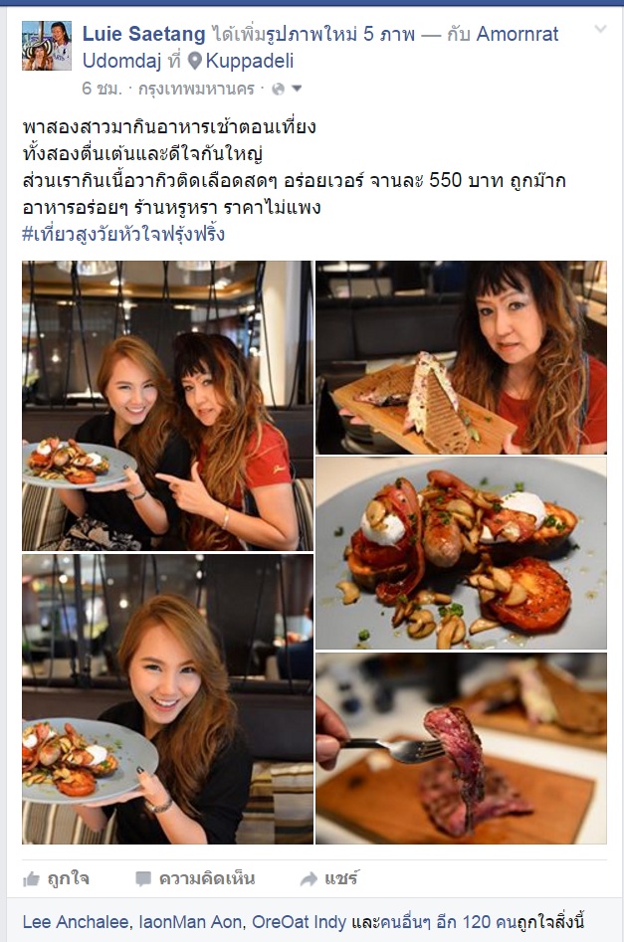Click the comment speech bubble icon
This screenshot has height=942, width=624.
pos(142,879)
